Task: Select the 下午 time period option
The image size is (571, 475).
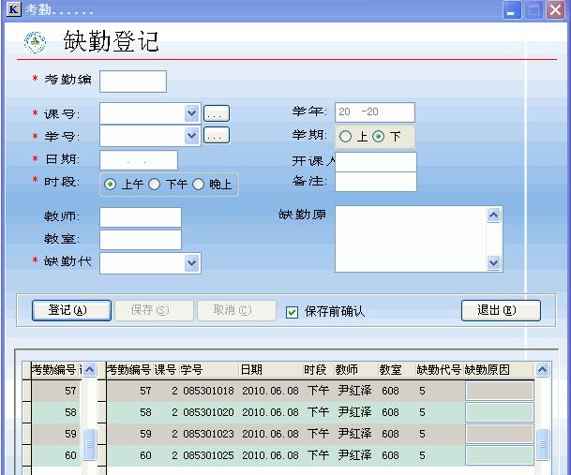Action: pos(155,185)
